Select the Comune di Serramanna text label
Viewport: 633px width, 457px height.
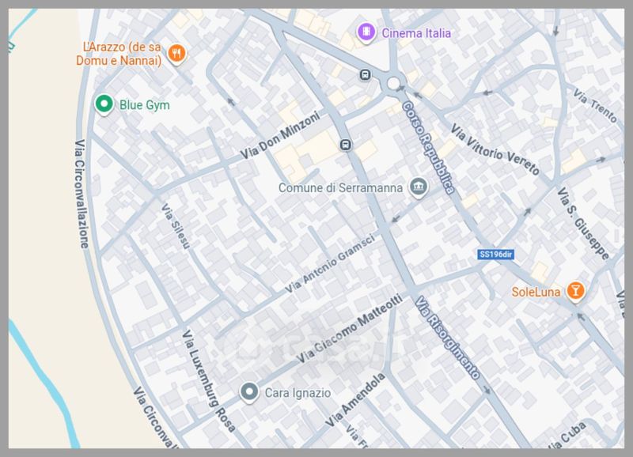(x=341, y=188)
